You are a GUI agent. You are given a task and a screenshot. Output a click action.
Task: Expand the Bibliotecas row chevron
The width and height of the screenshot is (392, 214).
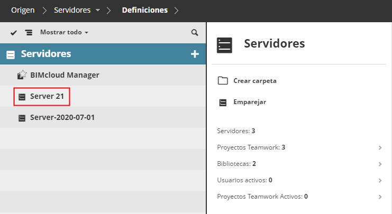point(380,164)
